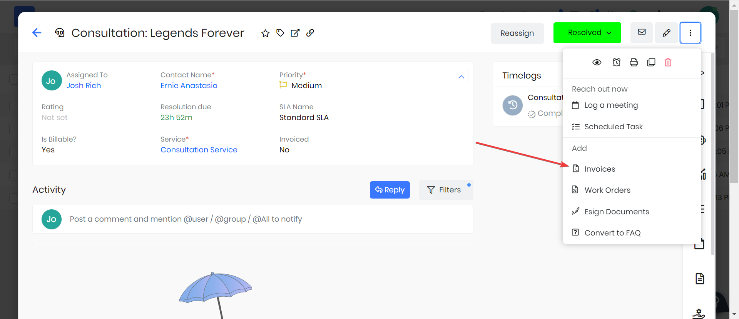Click the alarm clock reminder icon

pyautogui.click(x=617, y=62)
